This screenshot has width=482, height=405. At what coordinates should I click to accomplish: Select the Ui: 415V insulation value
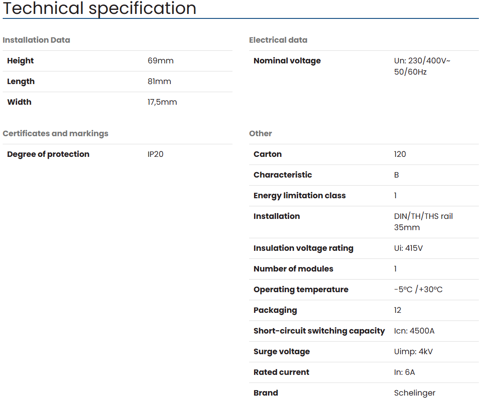[408, 248]
